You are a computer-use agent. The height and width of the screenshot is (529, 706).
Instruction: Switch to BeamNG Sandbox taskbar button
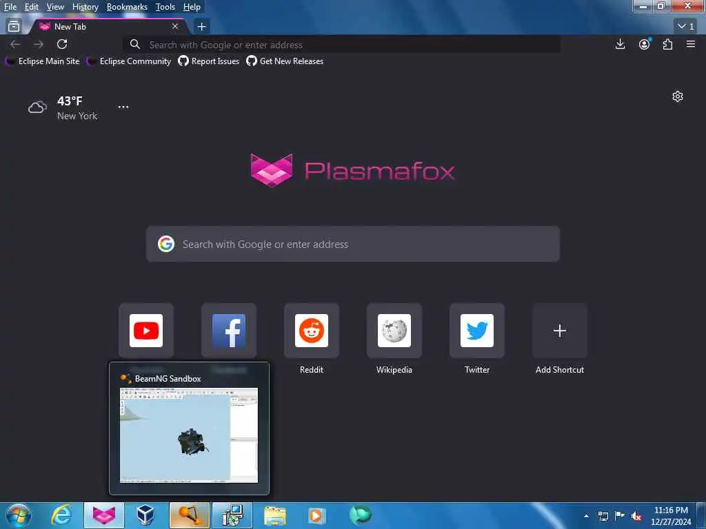(190, 515)
